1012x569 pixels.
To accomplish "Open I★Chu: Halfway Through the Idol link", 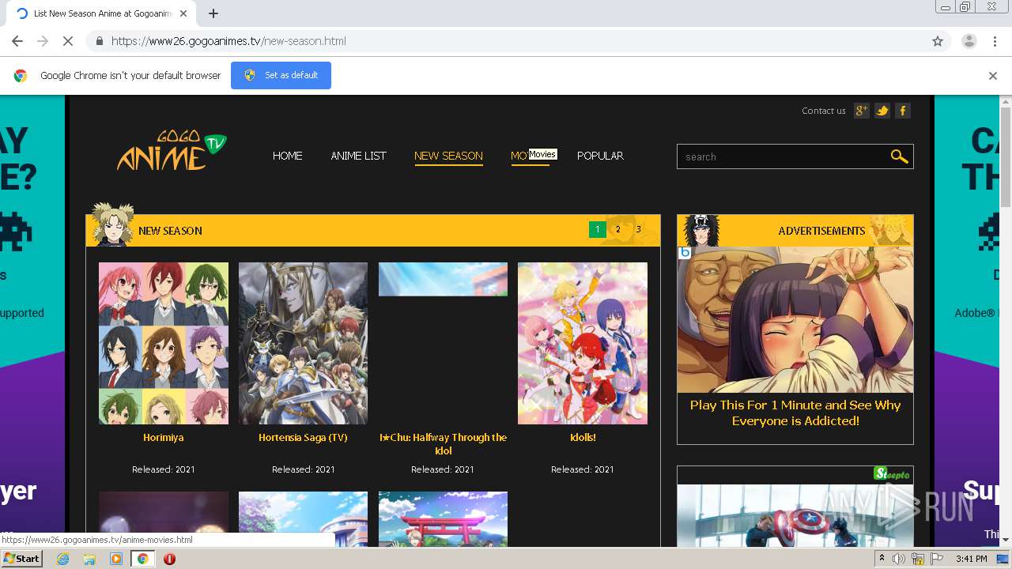I will click(443, 443).
